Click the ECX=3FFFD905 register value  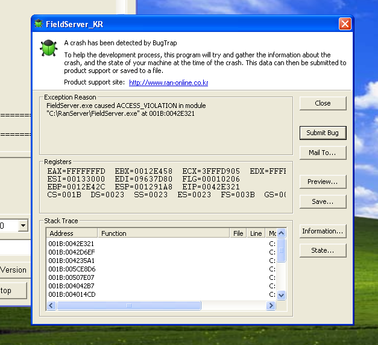point(211,171)
